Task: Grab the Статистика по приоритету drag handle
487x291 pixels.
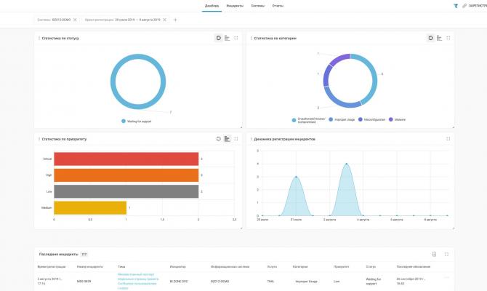Action: point(39,139)
